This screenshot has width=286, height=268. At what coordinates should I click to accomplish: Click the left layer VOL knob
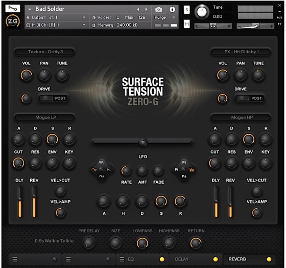(x=27, y=75)
